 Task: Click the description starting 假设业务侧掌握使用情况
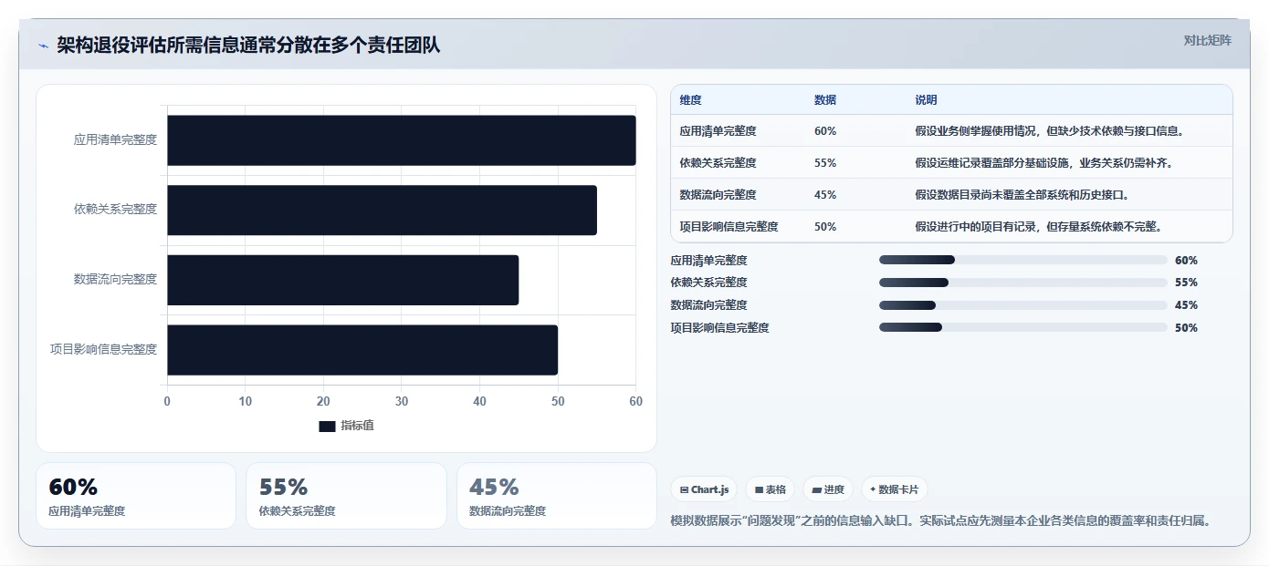click(1050, 131)
